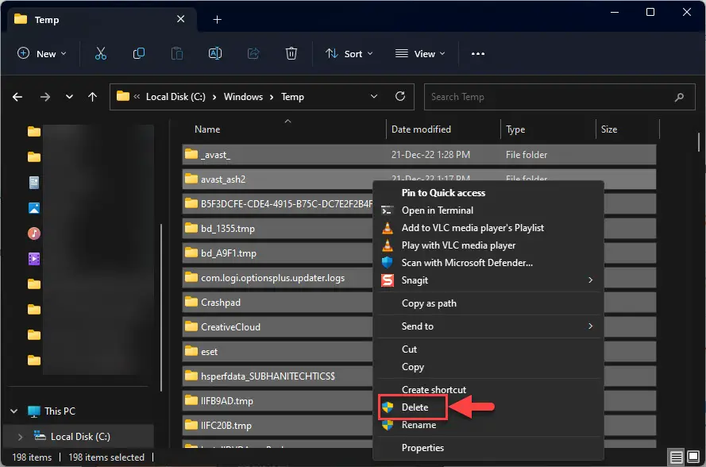The height and width of the screenshot is (467, 706).
Task: Open recent locations dropdown chevron
Action: [x=69, y=97]
